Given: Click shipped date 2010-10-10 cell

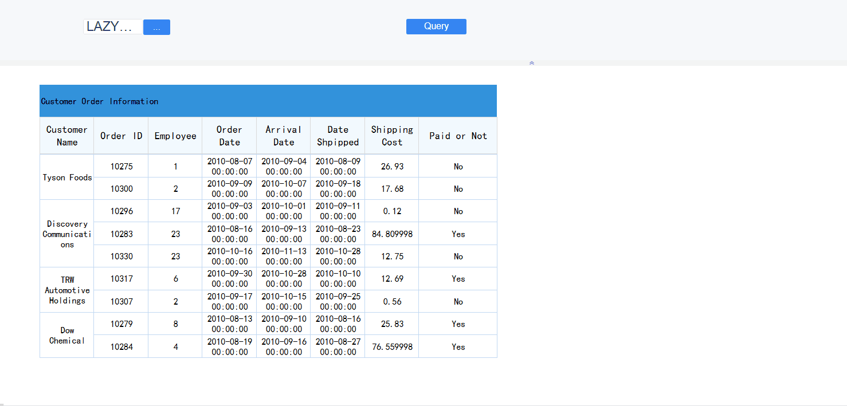Looking at the screenshot, I should (x=338, y=278).
